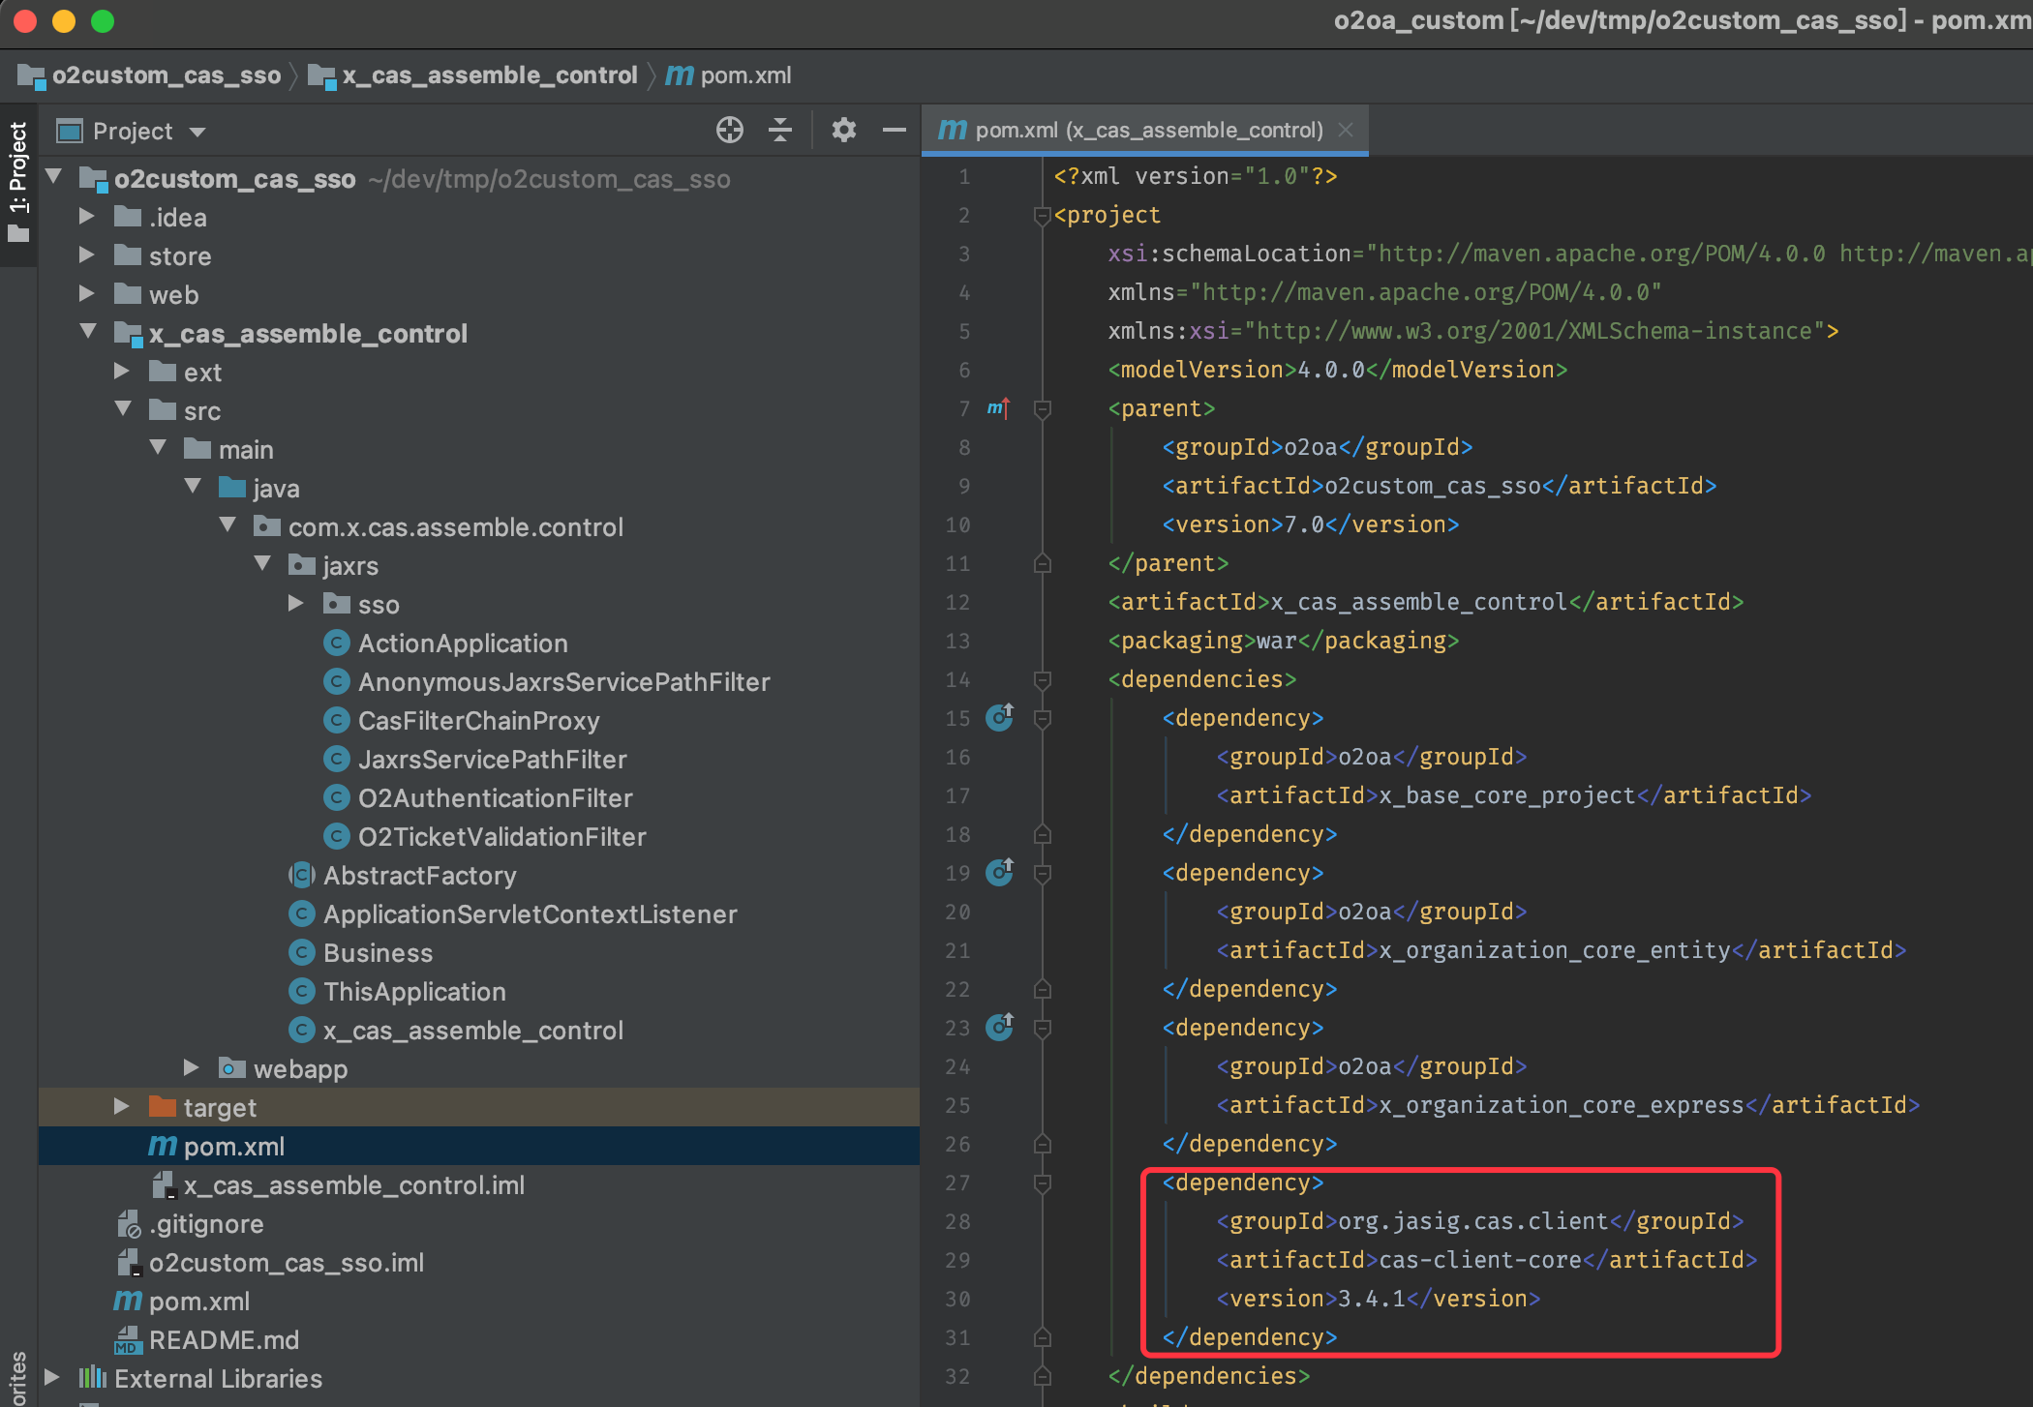Click the locate current file target icon
2033x1407 pixels.
point(729,130)
